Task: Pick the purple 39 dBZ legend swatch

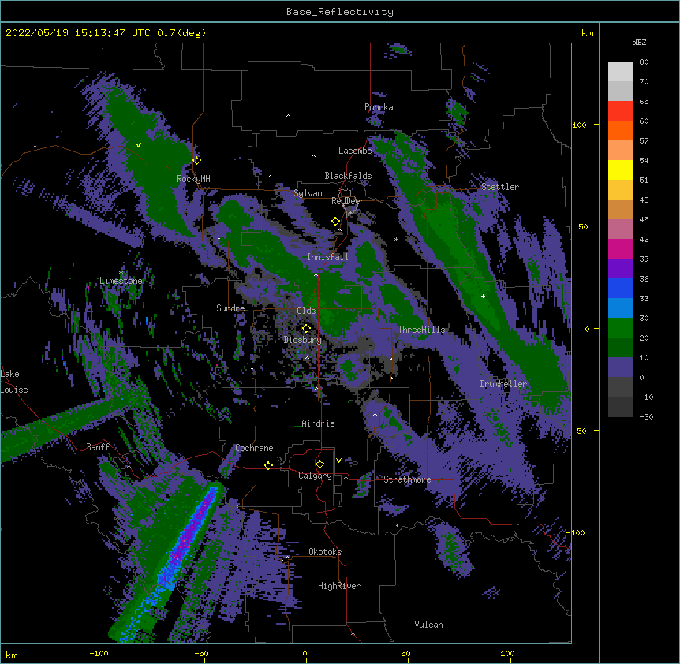Action: [620, 268]
